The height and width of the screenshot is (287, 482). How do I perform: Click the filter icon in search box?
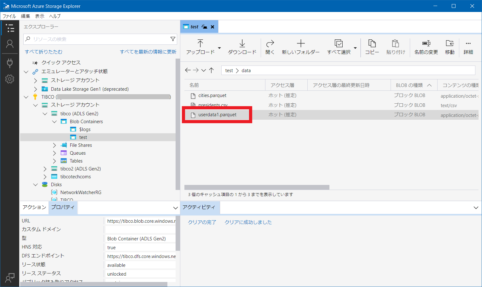(x=173, y=39)
